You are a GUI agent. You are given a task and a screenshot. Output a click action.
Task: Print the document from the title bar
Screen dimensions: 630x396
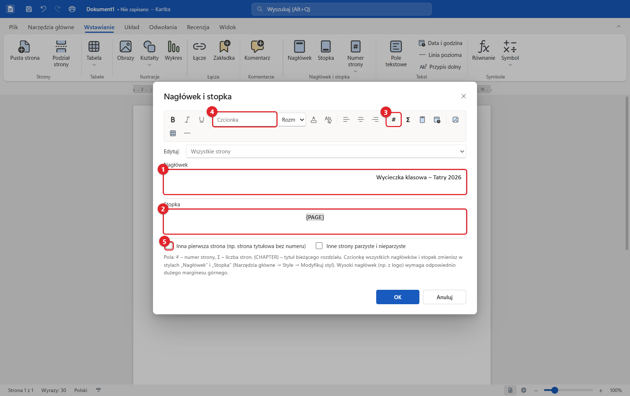pyautogui.click(x=72, y=9)
